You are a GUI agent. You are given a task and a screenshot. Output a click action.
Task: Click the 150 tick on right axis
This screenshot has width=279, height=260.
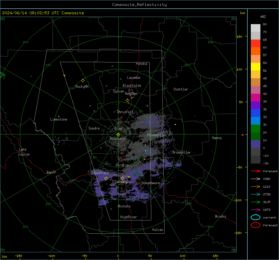(x=240, y=36)
